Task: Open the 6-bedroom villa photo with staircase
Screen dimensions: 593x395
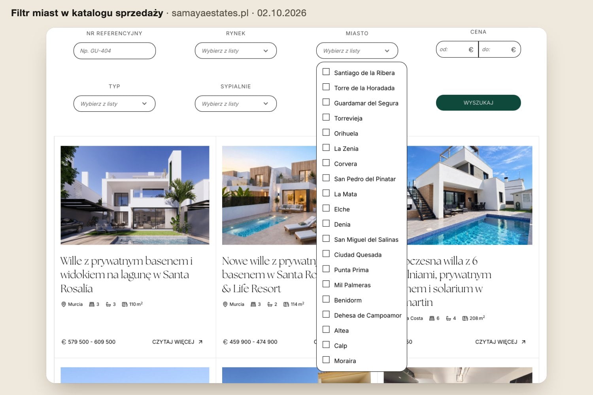Action: point(470,195)
